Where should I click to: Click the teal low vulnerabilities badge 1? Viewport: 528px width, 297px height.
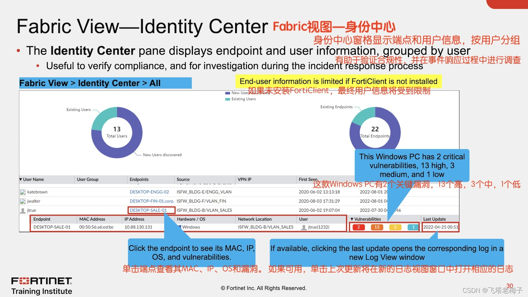[x=414, y=227]
